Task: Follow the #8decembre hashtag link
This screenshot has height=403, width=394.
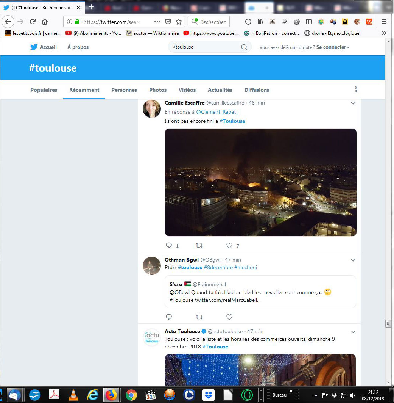Action: click(218, 267)
